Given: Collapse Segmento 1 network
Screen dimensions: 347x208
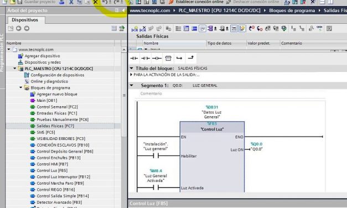Looking at the screenshot, I should click(132, 85).
